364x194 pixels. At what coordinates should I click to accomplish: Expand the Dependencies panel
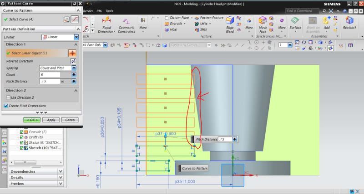point(61,171)
